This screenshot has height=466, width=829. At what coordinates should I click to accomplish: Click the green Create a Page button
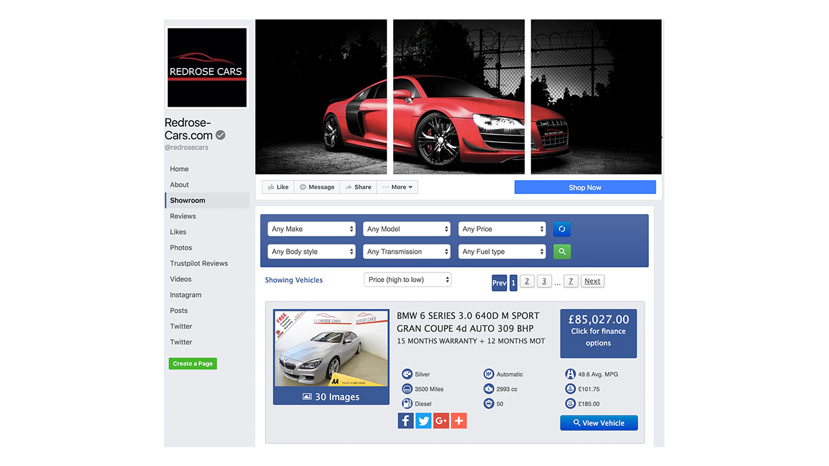point(192,364)
